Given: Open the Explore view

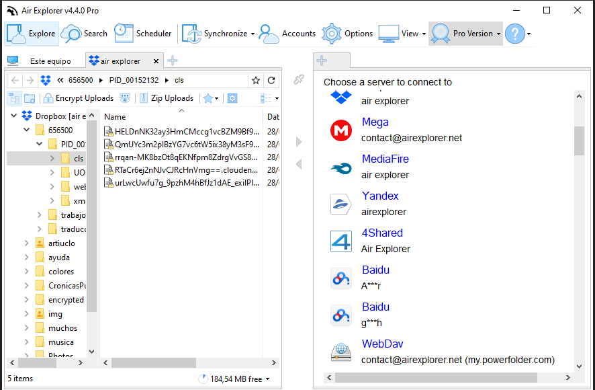Looking at the screenshot, I should pyautogui.click(x=32, y=34).
